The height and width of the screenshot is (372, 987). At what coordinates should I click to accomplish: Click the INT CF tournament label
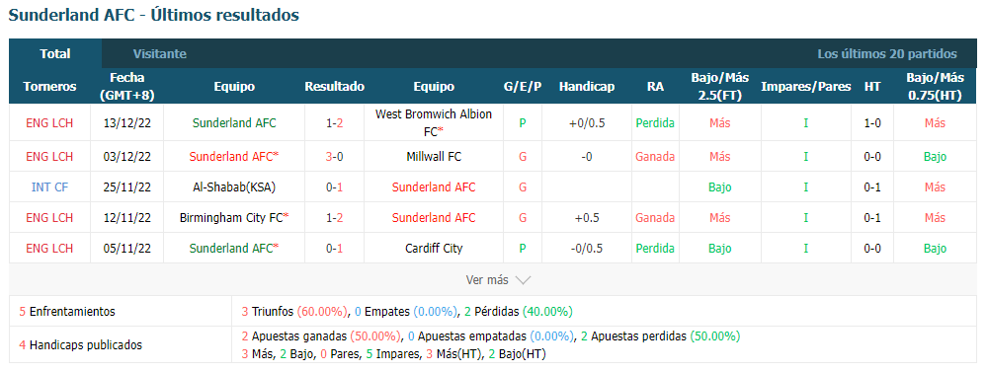pos(49,186)
